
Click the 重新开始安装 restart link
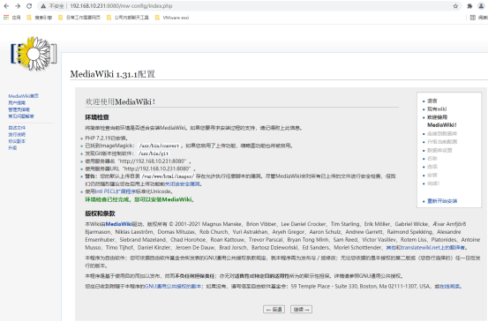tap(442, 201)
